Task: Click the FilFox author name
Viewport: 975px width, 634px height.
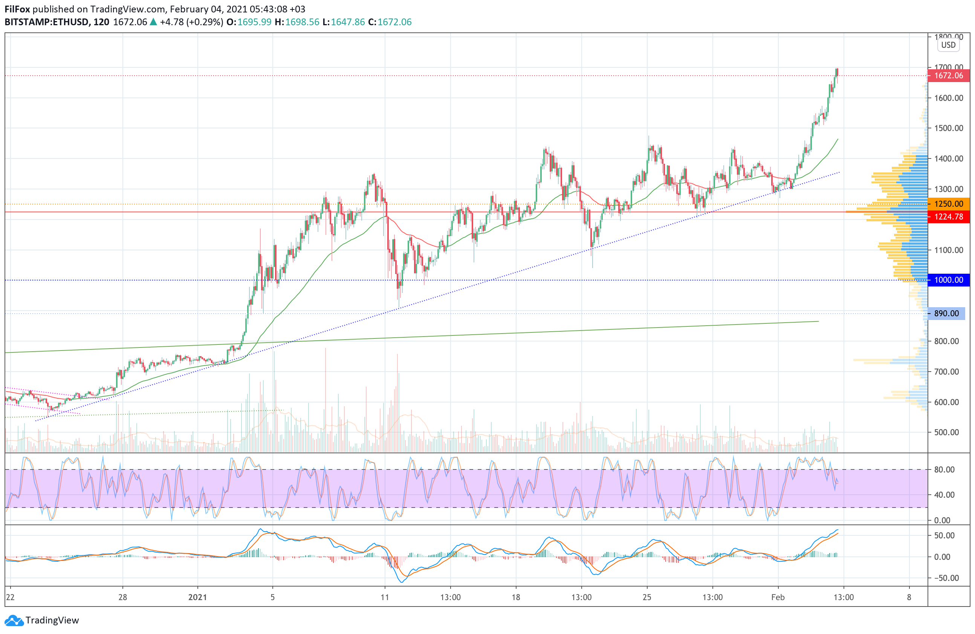Action: [x=17, y=9]
